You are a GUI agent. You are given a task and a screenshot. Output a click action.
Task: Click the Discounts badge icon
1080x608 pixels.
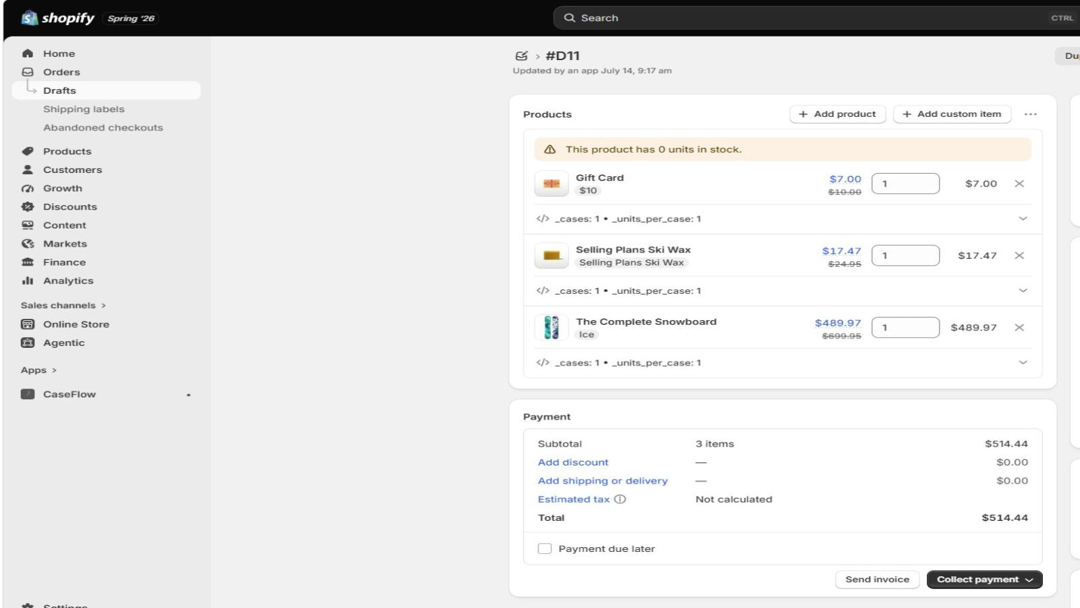[28, 207]
